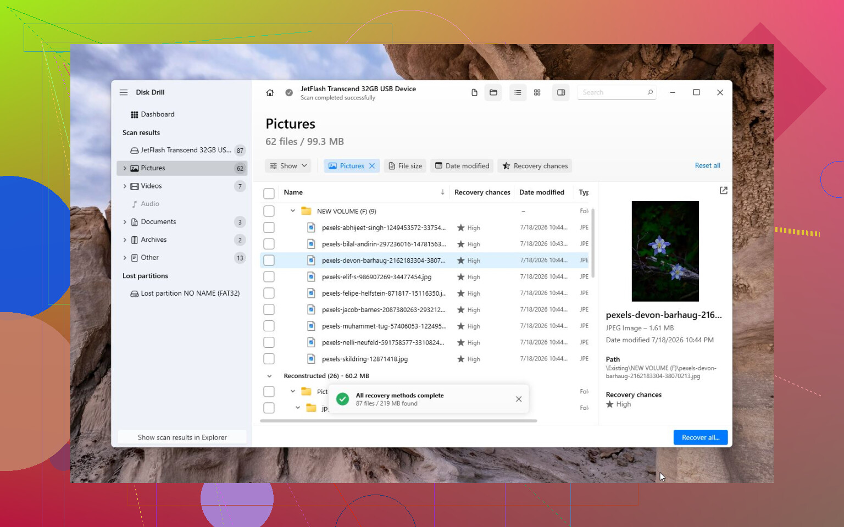
Task: Click the Audio music note icon
Action: coord(134,204)
